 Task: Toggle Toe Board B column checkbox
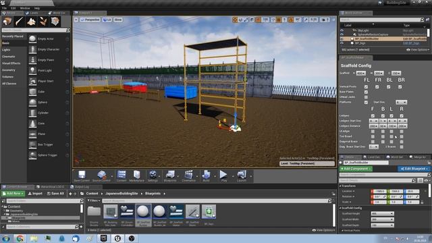pyautogui.click(x=383, y=136)
